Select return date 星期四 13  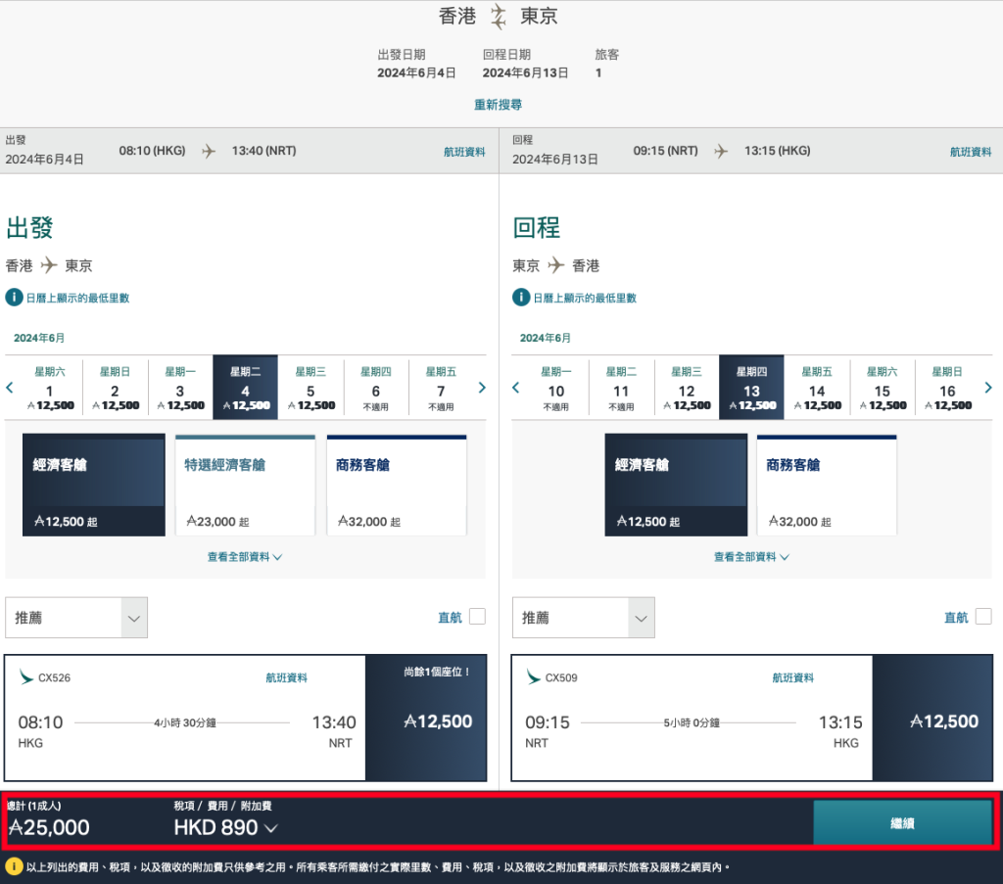751,388
